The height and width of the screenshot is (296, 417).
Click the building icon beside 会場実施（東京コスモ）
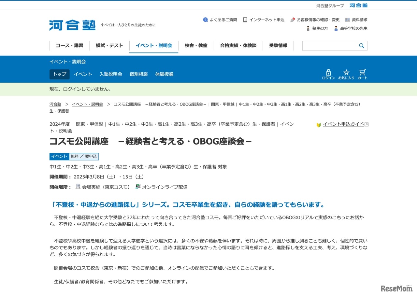tap(78, 187)
